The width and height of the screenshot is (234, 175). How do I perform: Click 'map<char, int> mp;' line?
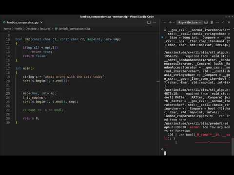pyautogui.click(x=39, y=93)
